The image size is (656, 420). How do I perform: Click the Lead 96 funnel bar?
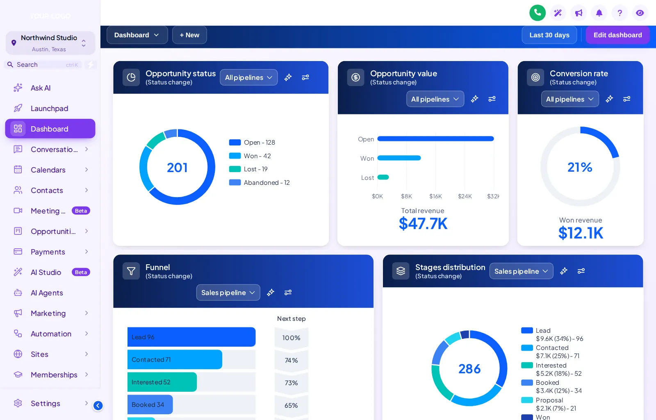coord(191,337)
